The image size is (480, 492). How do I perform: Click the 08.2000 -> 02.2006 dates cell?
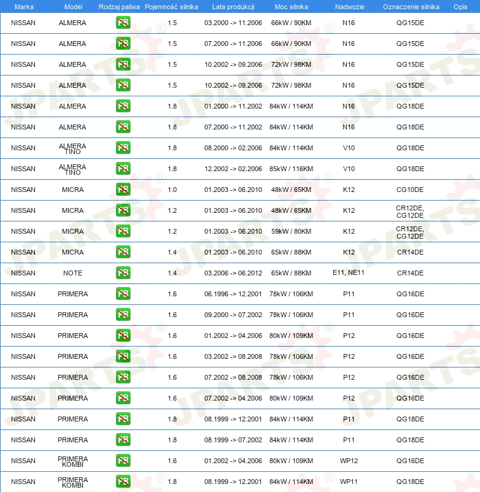click(233, 148)
